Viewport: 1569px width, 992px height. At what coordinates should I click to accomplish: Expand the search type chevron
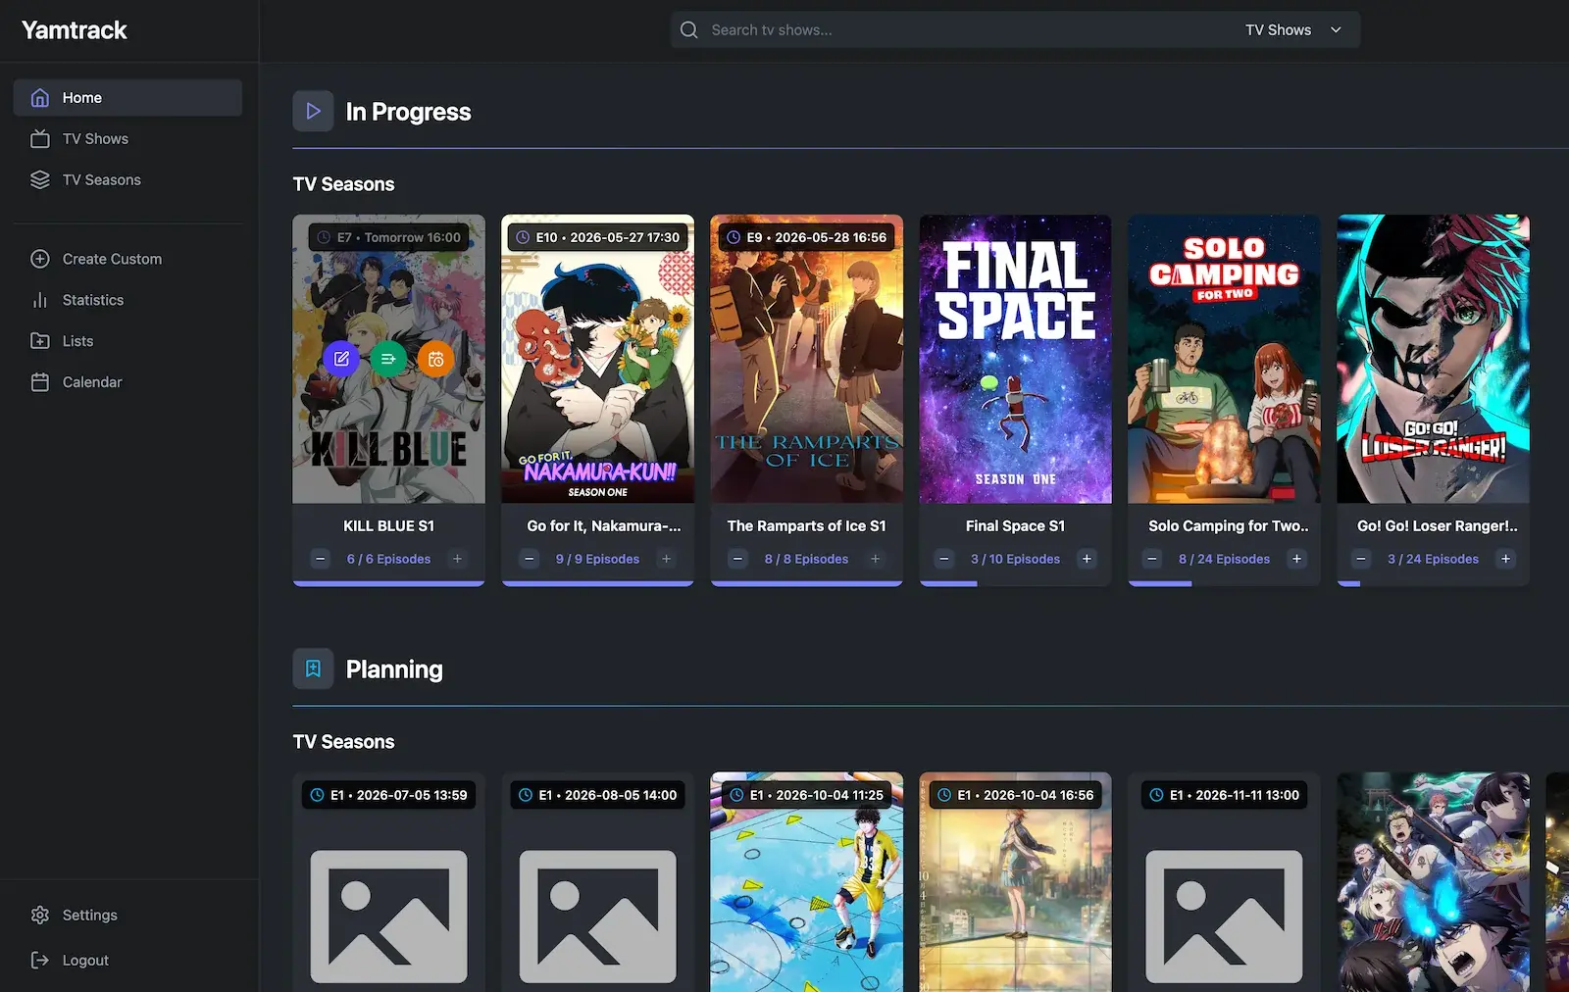coord(1336,30)
